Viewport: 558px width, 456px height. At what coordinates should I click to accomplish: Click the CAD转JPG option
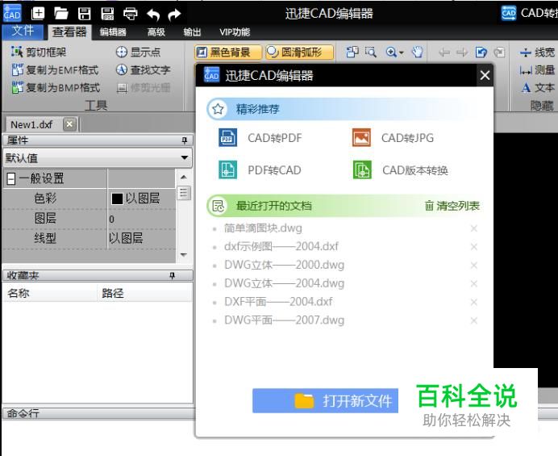click(393, 138)
